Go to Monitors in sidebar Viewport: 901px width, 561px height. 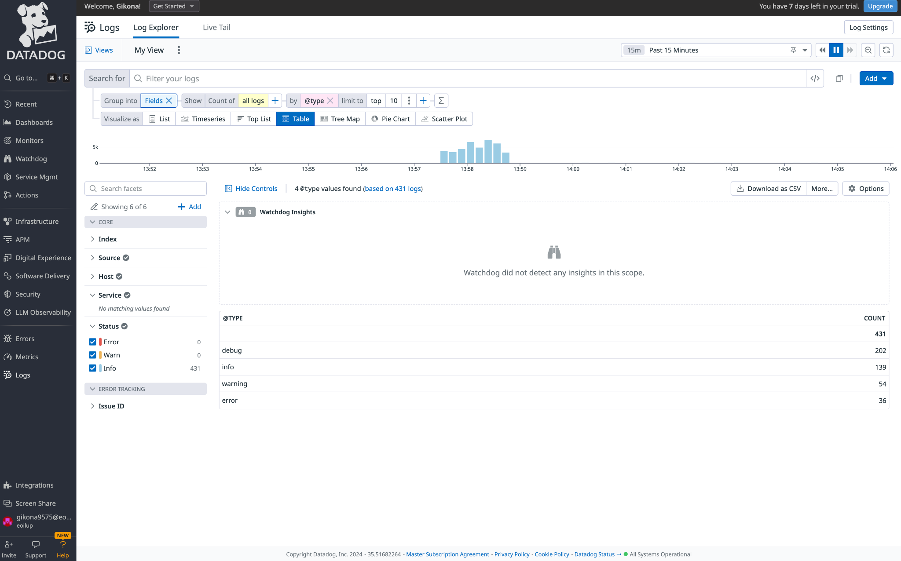click(29, 141)
